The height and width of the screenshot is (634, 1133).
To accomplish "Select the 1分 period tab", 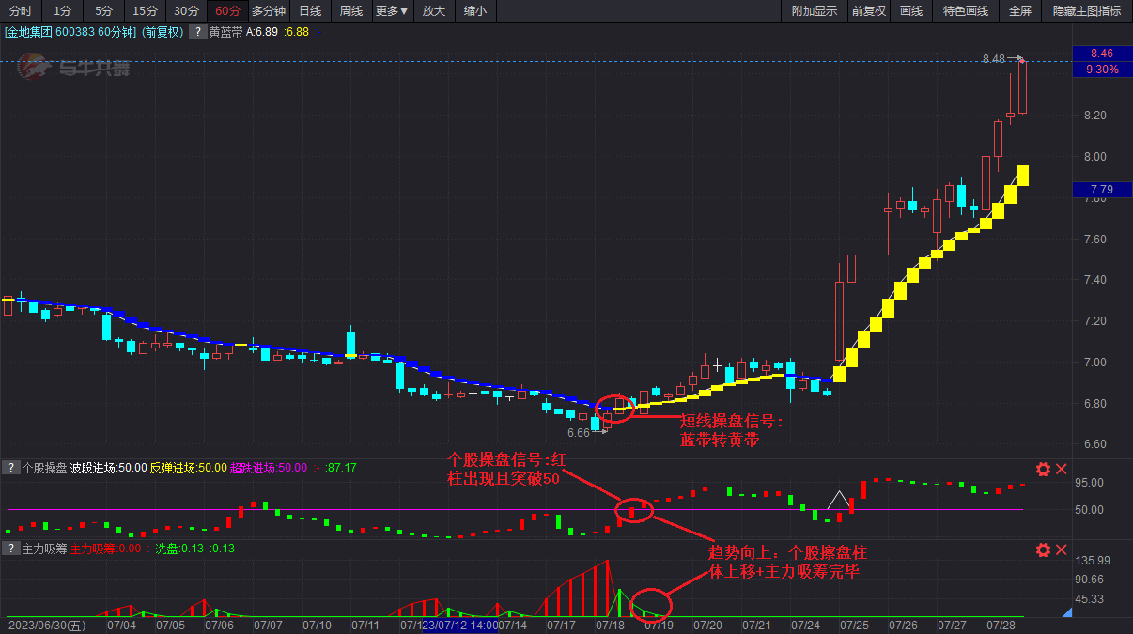I will click(62, 11).
